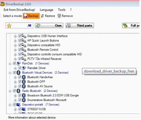
Task: Click the Full button label
Action: (x=135, y=26)
